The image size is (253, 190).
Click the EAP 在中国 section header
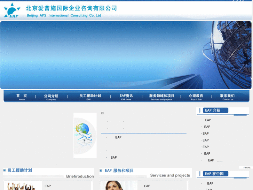point(215,174)
